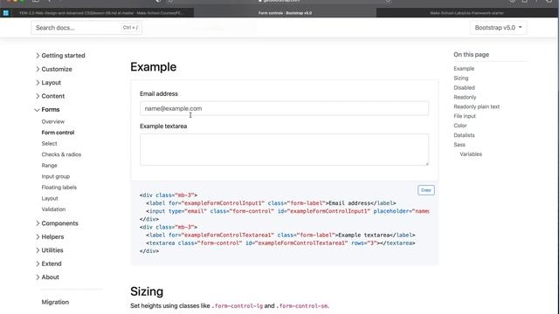Viewport: 559px width, 314px height.
Task: Click the .form-control-sm code text
Action: point(302,306)
